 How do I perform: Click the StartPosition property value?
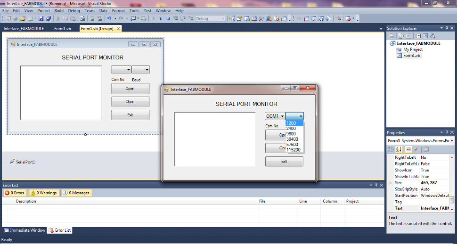[434, 195]
